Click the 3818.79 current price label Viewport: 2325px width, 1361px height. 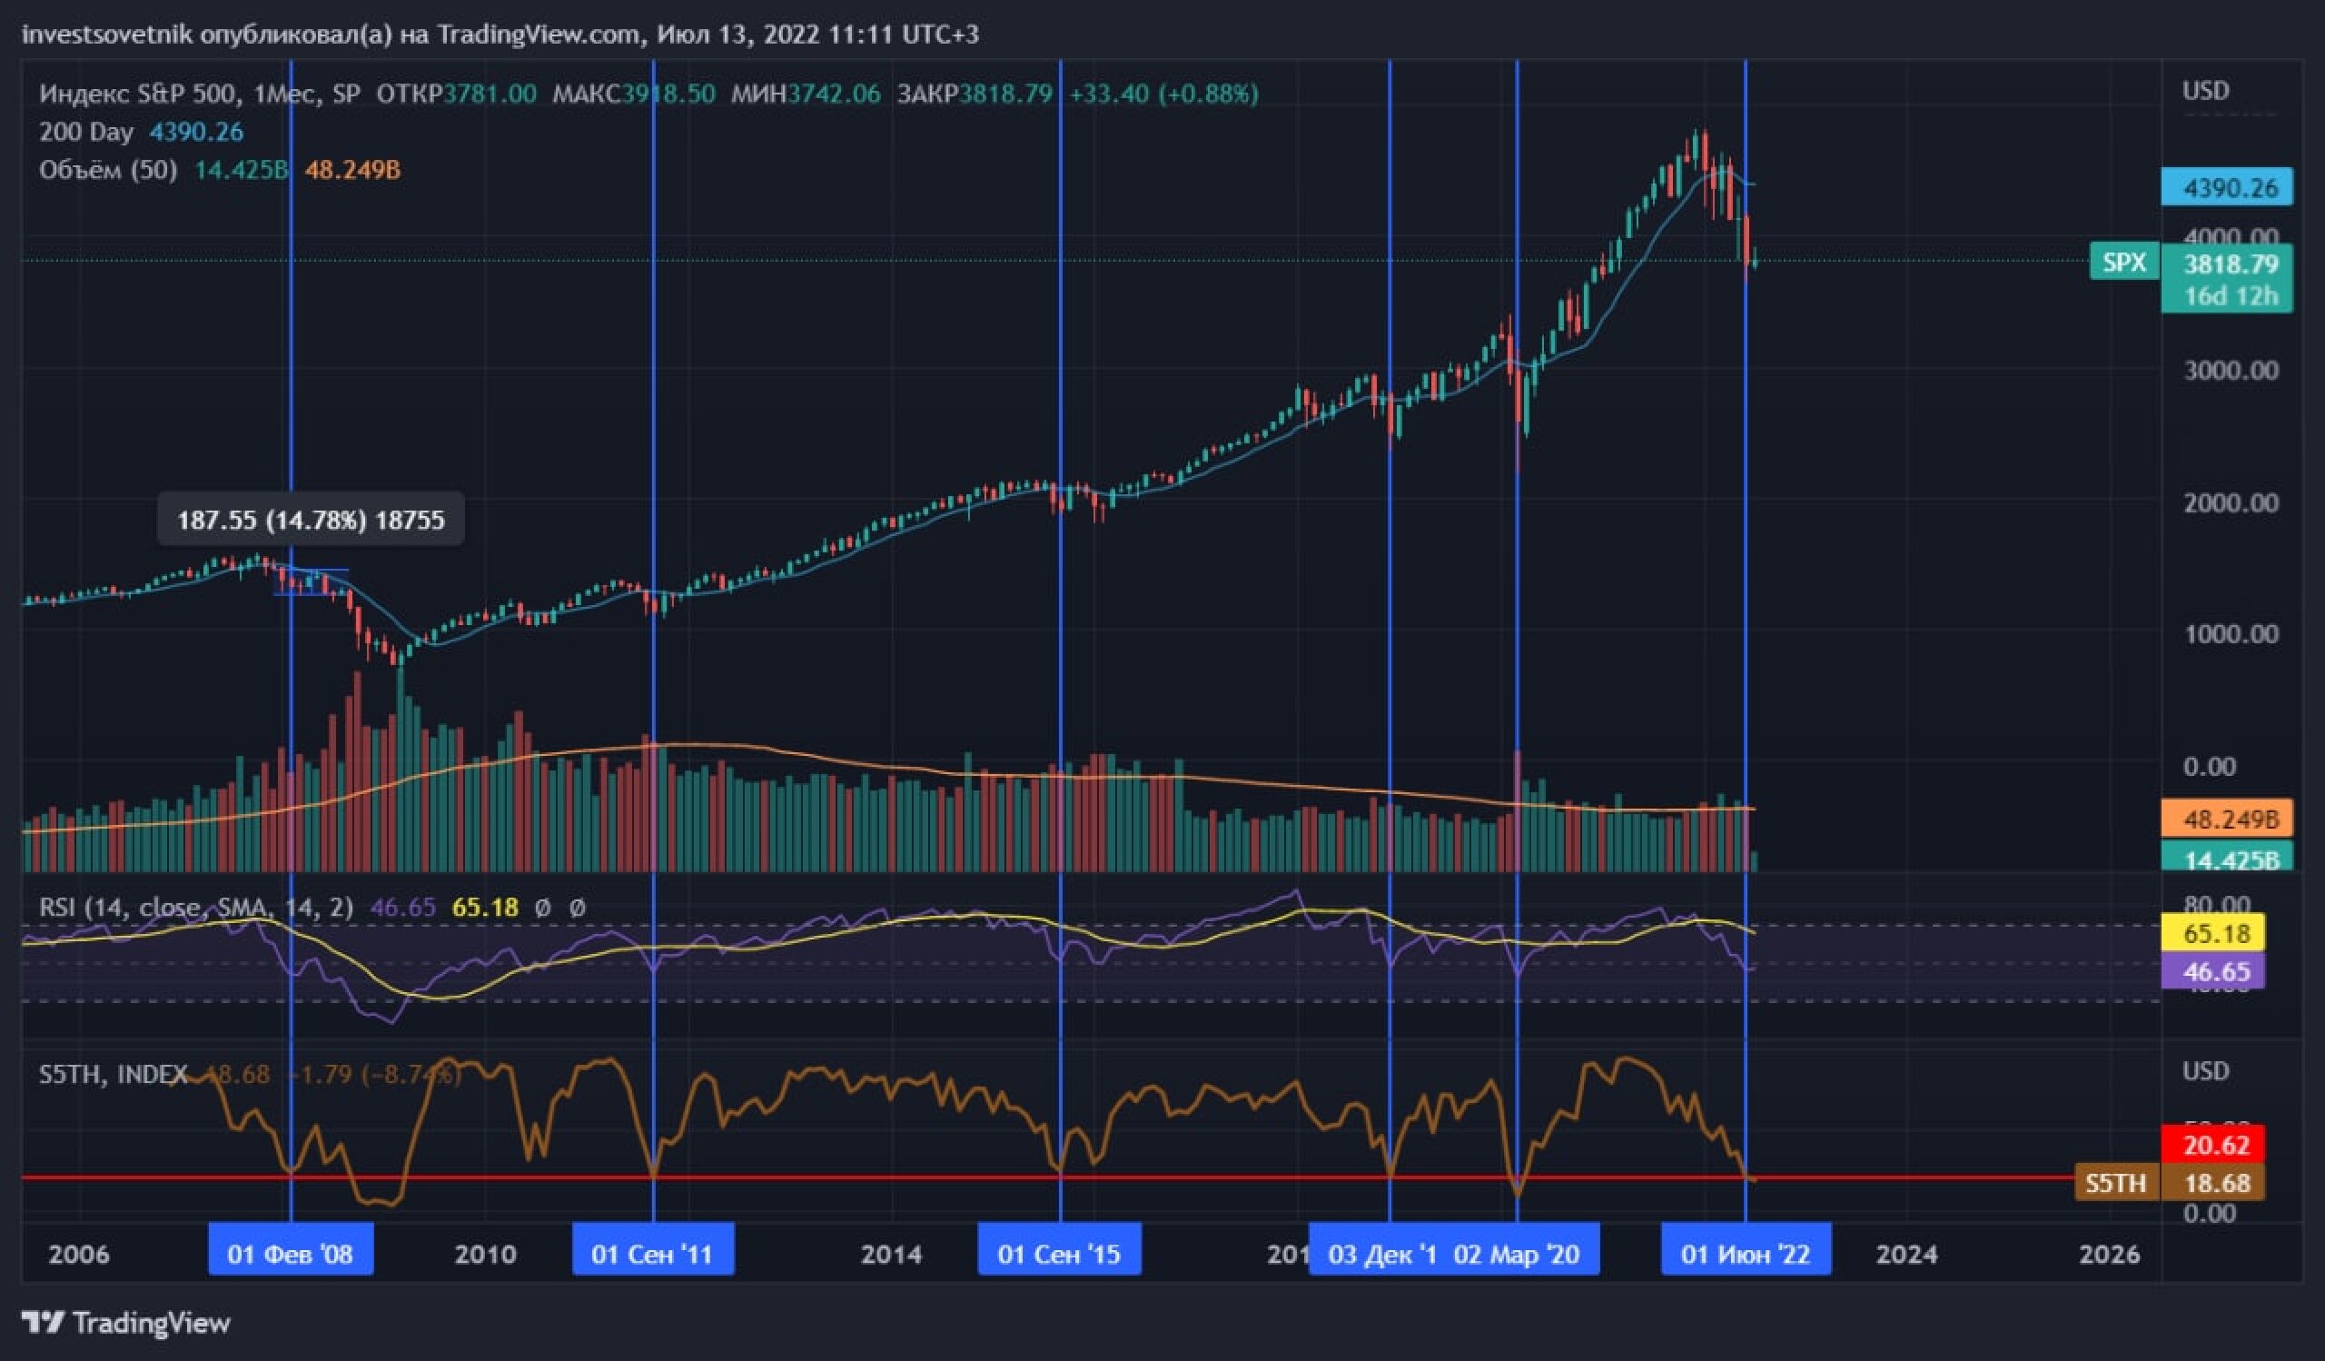point(2226,263)
